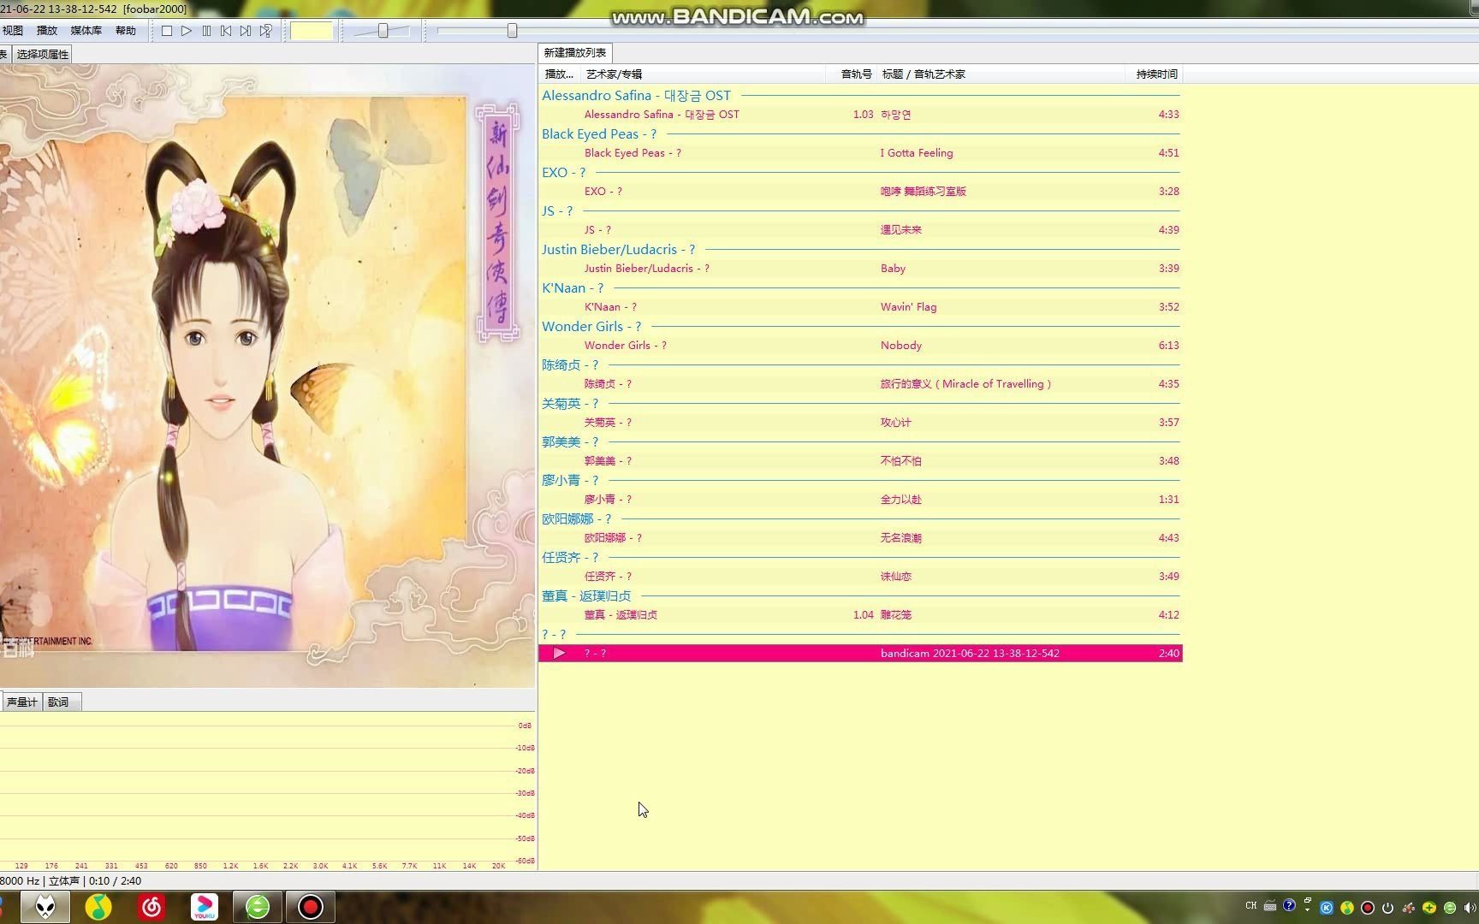Open foobar2000 from the taskbar

[x=45, y=907]
